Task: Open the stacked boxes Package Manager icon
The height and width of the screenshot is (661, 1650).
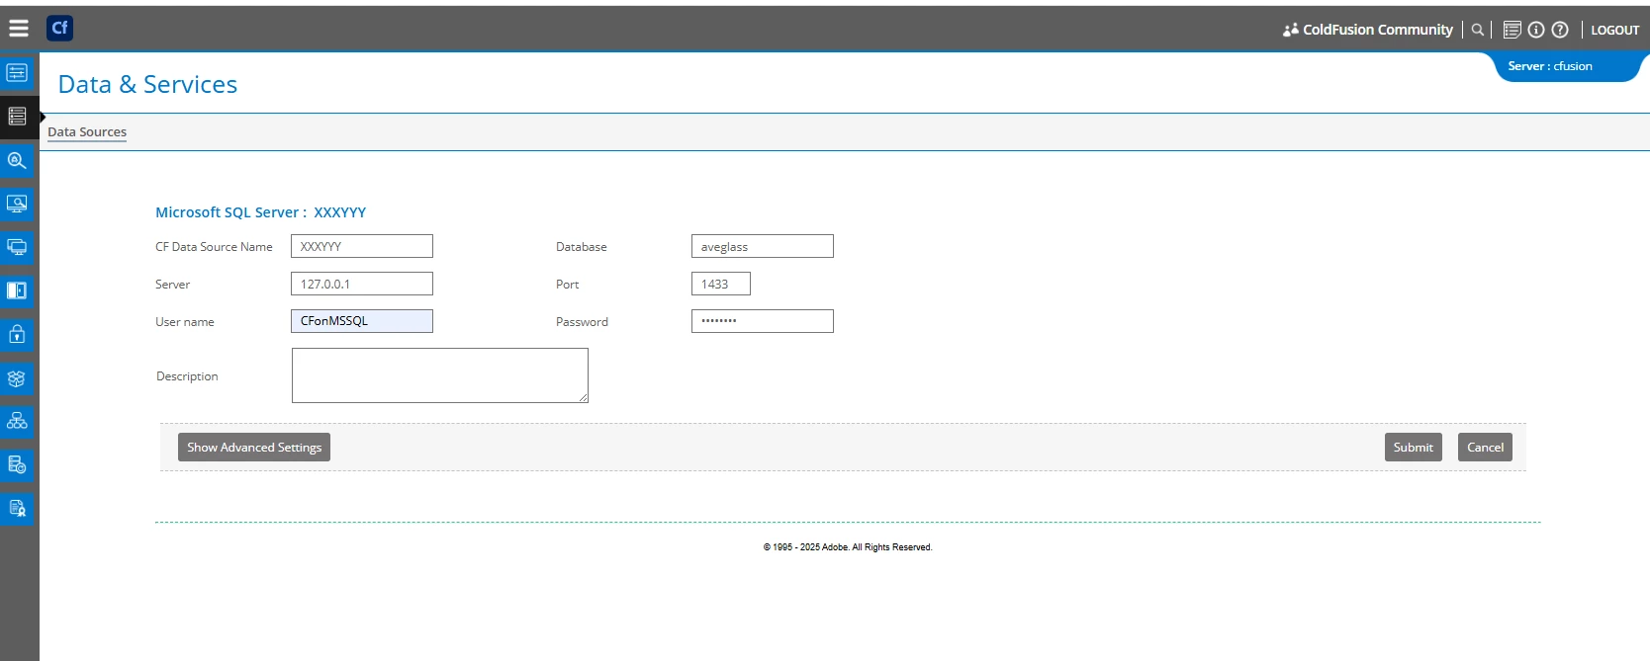Action: [x=17, y=378]
